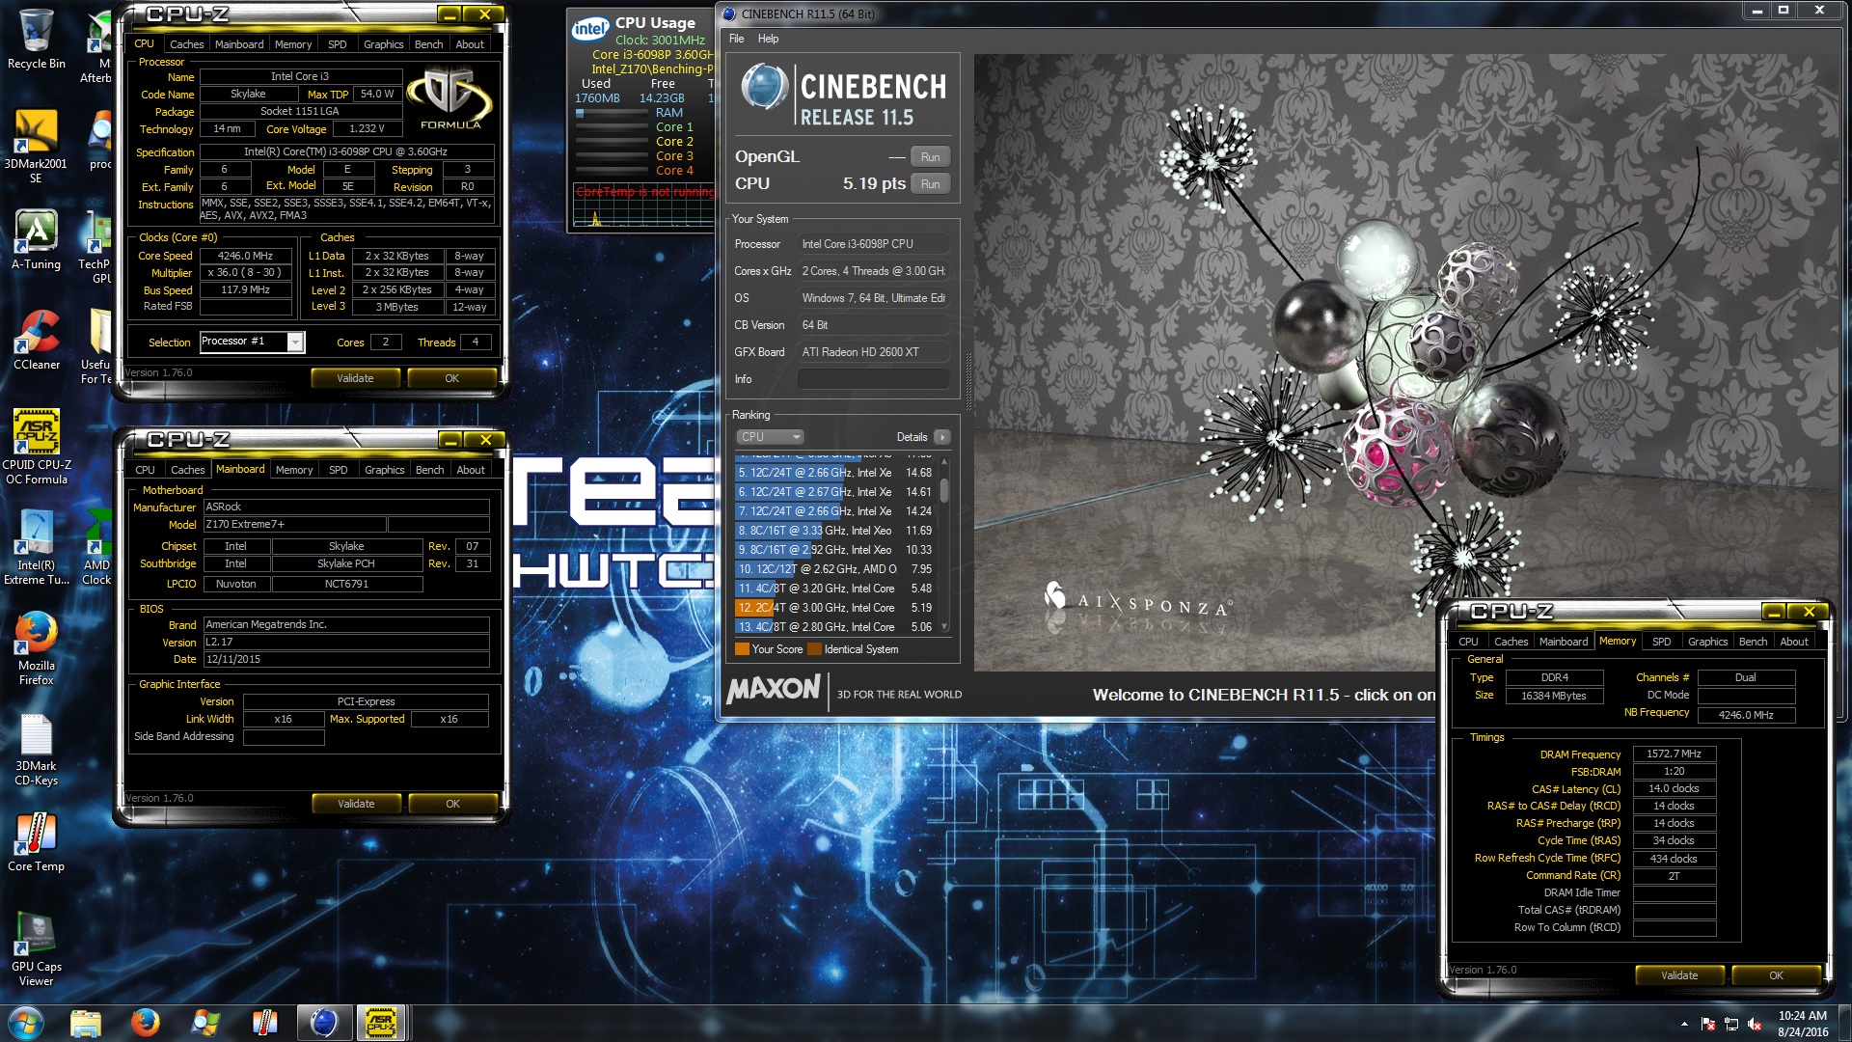
Task: Open the Cinebench File menu
Action: (736, 39)
